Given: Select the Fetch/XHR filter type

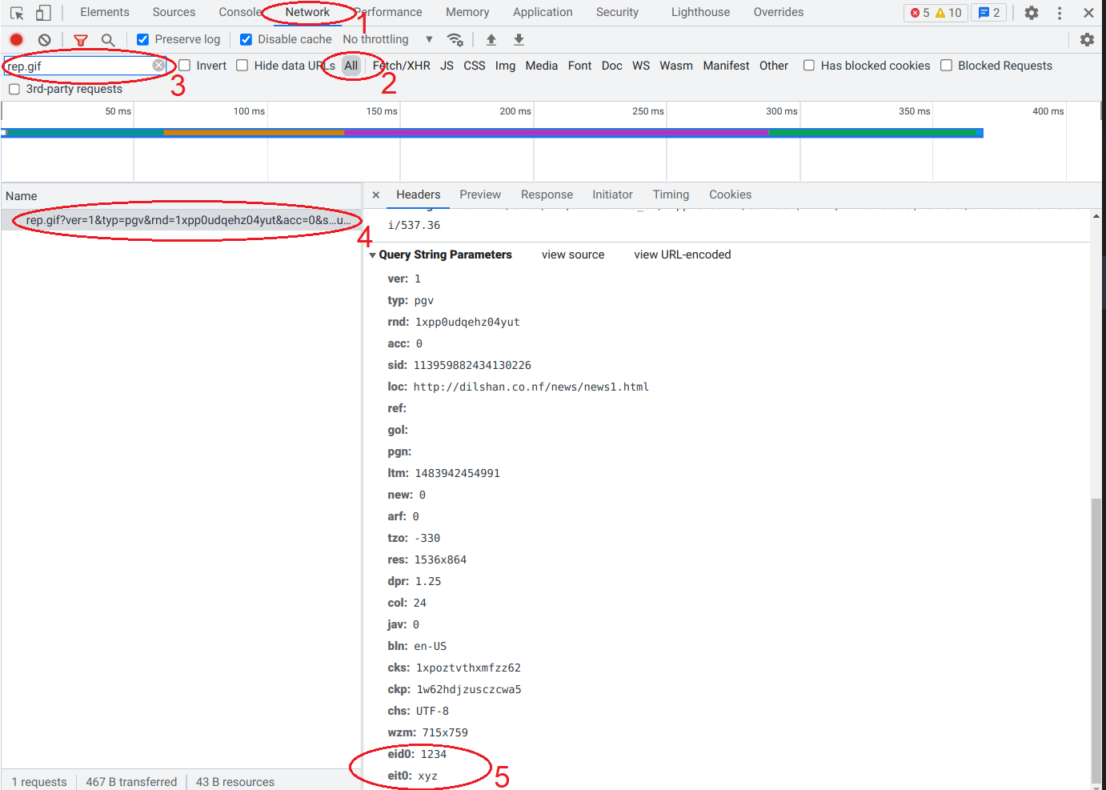Looking at the screenshot, I should click(401, 66).
